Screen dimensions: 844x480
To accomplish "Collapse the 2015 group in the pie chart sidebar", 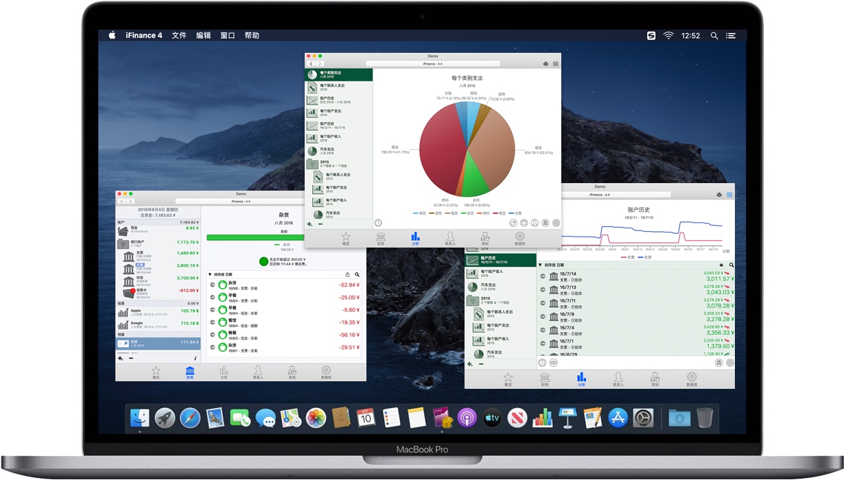I will 312,163.
